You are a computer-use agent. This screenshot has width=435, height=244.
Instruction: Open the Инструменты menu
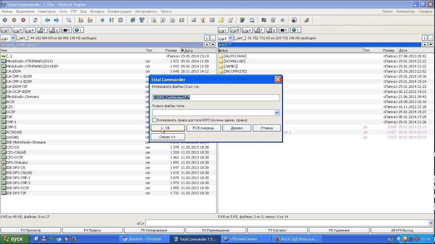(x=146, y=12)
